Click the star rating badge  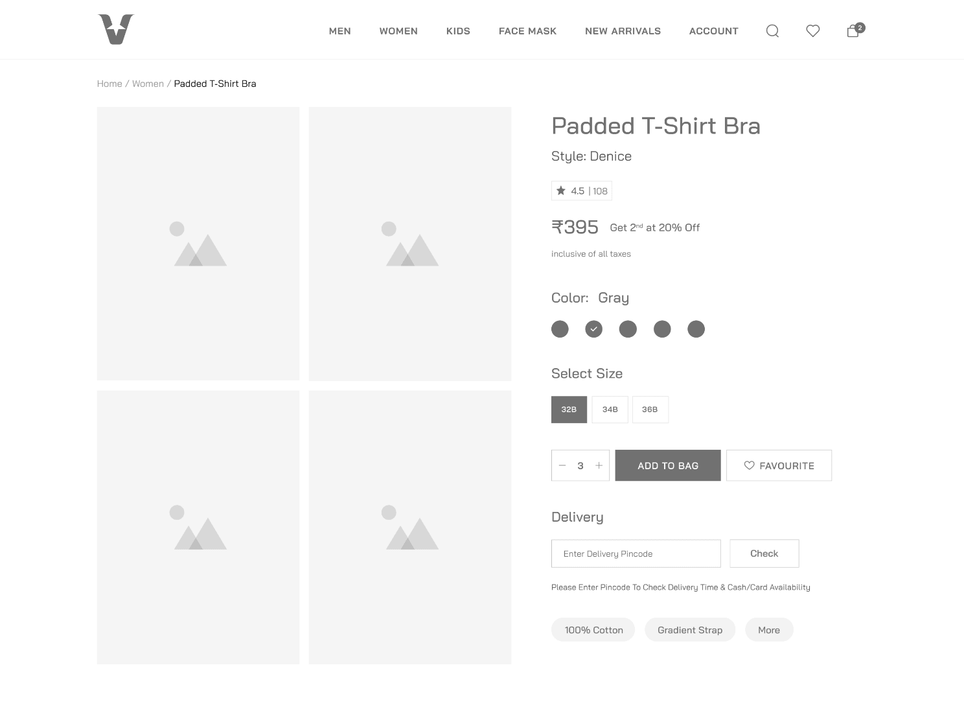[581, 191]
